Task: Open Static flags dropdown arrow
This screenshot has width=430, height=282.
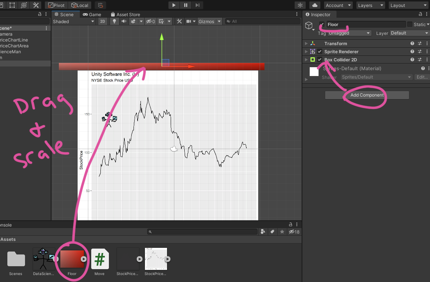Action: coord(428,24)
